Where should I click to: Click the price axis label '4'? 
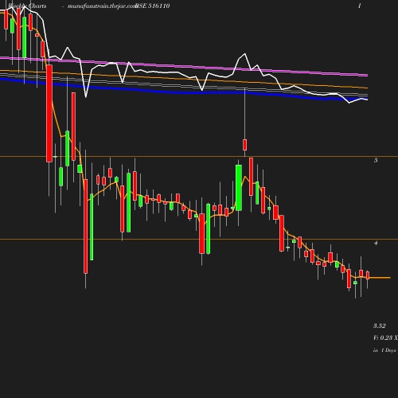(x=376, y=243)
